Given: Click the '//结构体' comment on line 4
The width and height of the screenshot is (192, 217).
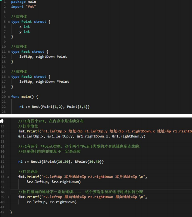Looking at the screenshot, I should (19, 17).
